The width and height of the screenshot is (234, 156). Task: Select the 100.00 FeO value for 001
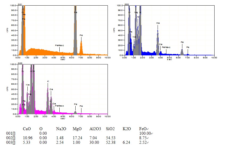[x=145, y=133]
